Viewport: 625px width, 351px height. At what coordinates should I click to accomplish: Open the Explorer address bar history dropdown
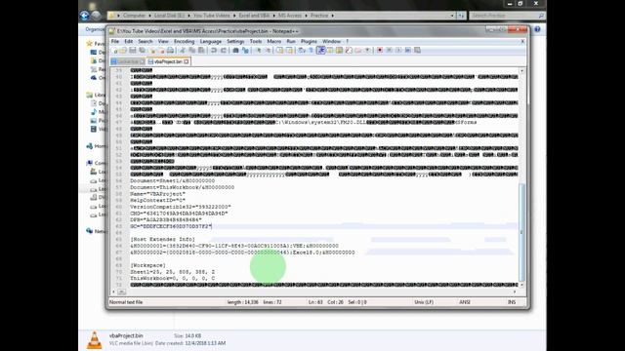coord(452,16)
